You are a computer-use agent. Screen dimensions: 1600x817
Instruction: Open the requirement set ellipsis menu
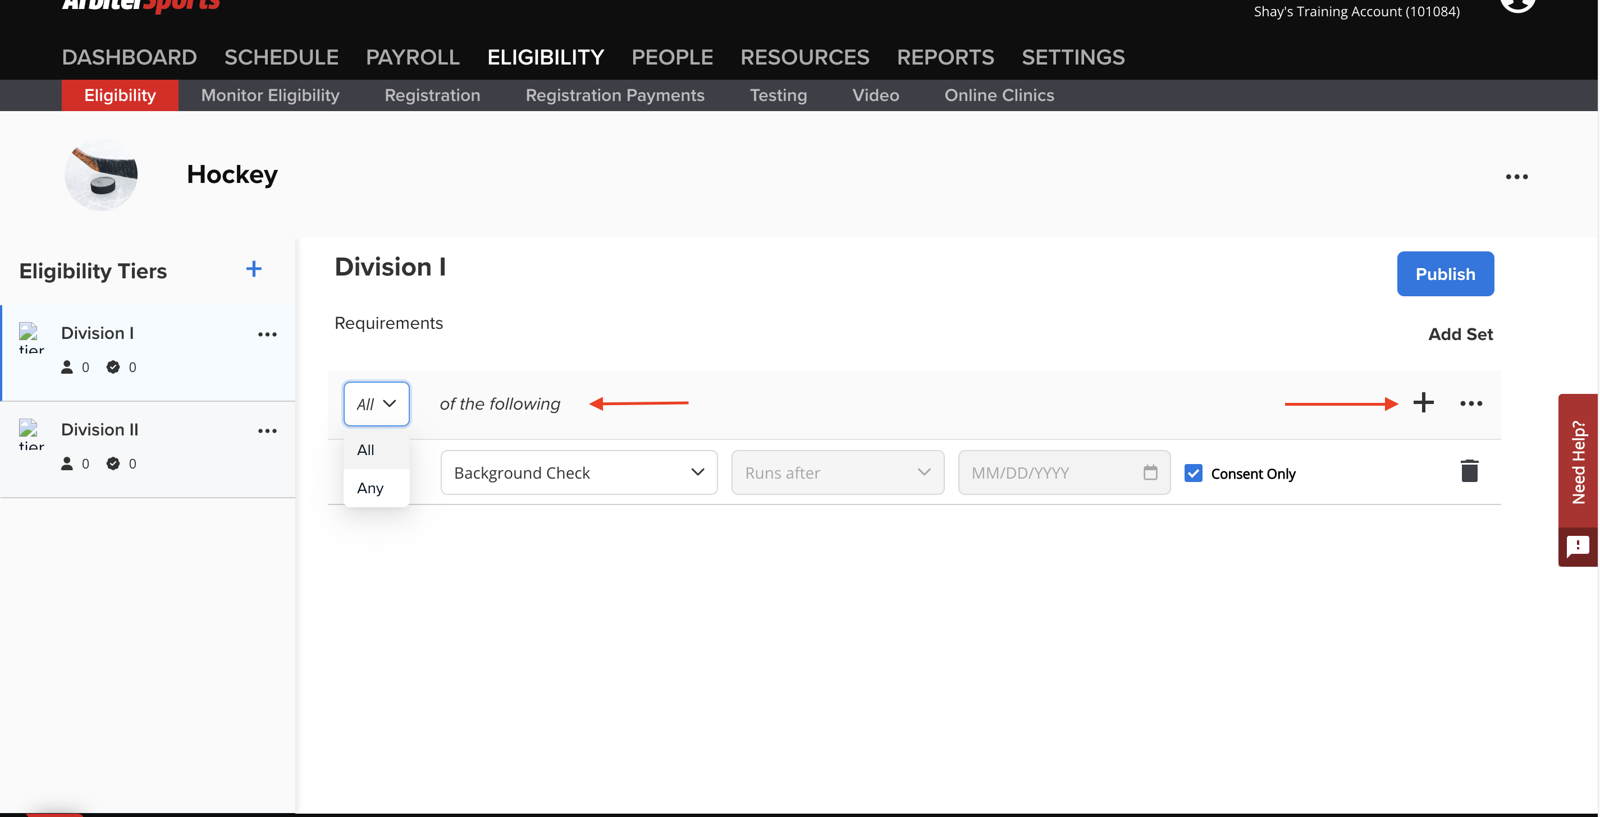[1470, 403]
